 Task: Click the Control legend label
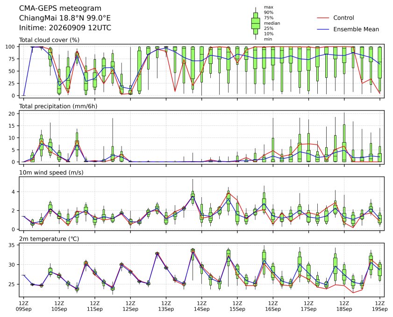pyautogui.click(x=343, y=18)
